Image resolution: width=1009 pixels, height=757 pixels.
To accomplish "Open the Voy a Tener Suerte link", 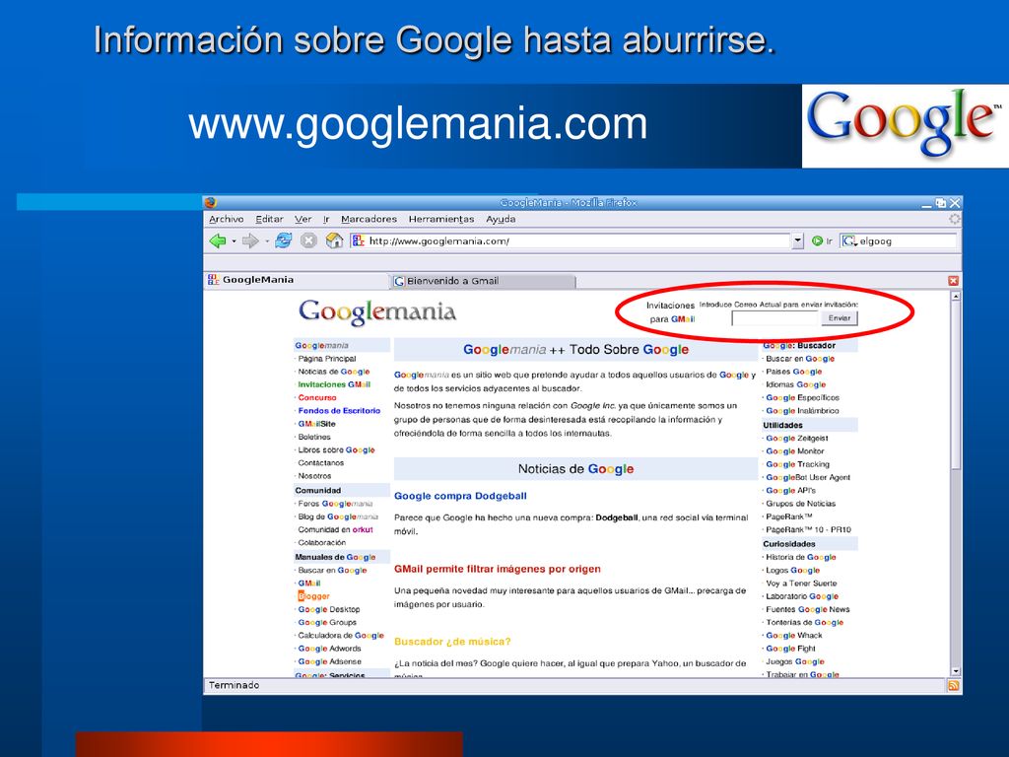I will tap(801, 584).
